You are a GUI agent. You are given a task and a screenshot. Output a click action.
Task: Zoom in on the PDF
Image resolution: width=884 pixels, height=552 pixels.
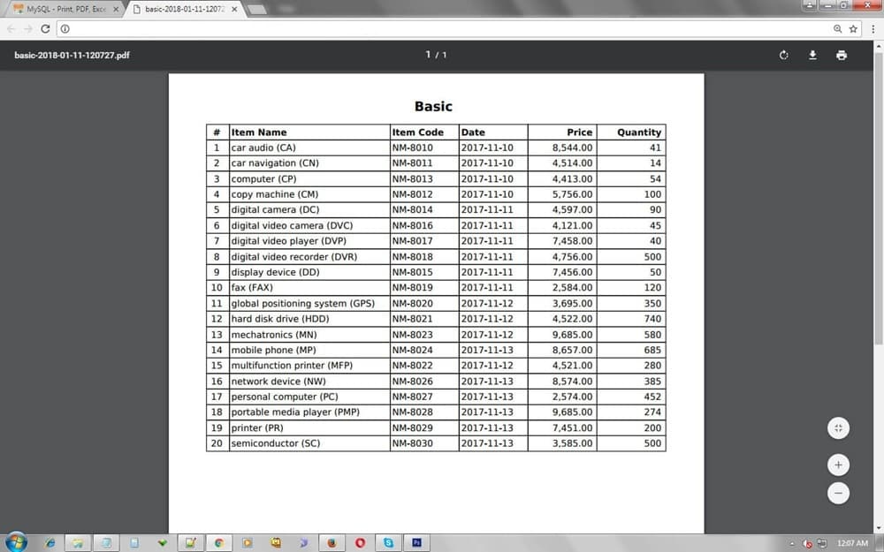(x=838, y=465)
